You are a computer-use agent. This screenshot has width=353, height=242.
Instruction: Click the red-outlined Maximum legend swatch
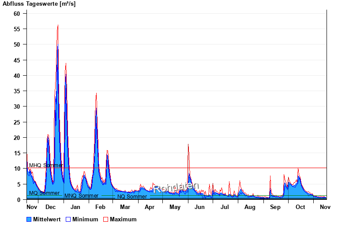pos(105,219)
